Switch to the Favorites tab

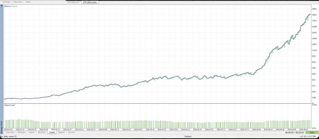pos(18,2)
